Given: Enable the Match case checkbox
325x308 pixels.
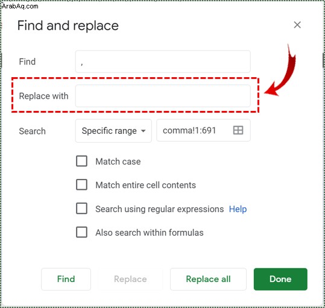Looking at the screenshot, I should point(81,161).
